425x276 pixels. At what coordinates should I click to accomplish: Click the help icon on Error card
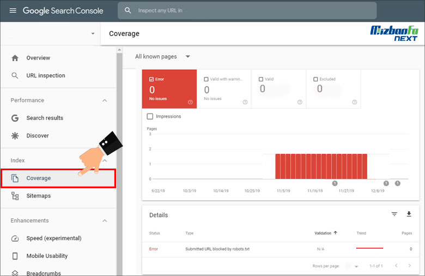pyautogui.click(x=190, y=102)
